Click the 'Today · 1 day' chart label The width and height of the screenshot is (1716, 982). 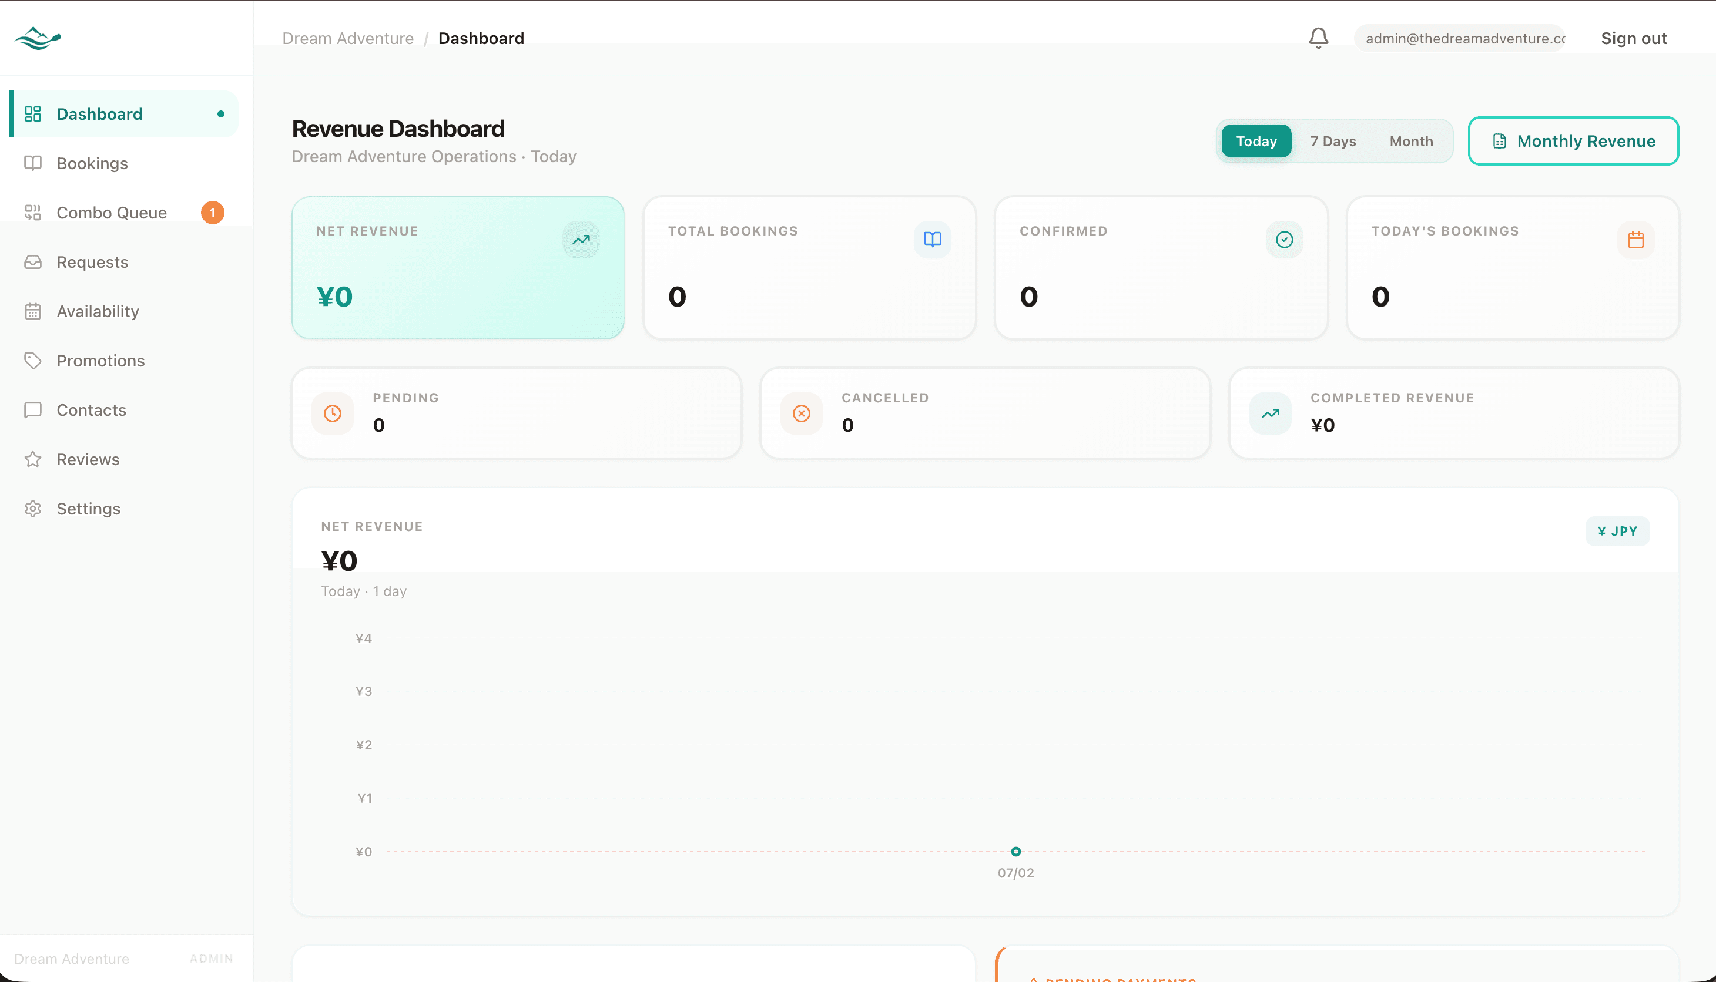click(364, 591)
